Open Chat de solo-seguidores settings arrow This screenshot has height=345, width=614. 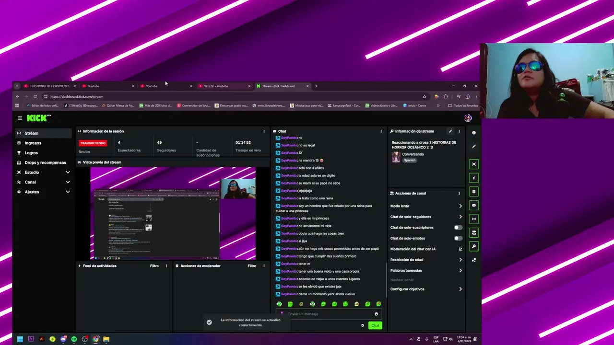click(x=460, y=217)
